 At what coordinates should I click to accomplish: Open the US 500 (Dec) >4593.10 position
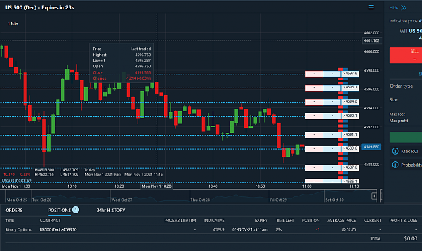(x=58, y=230)
